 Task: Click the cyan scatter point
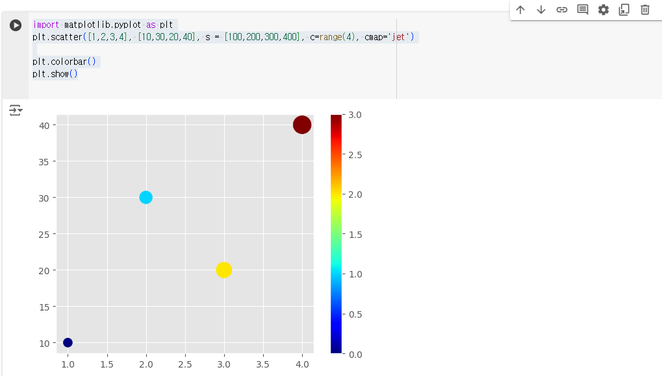(x=146, y=197)
